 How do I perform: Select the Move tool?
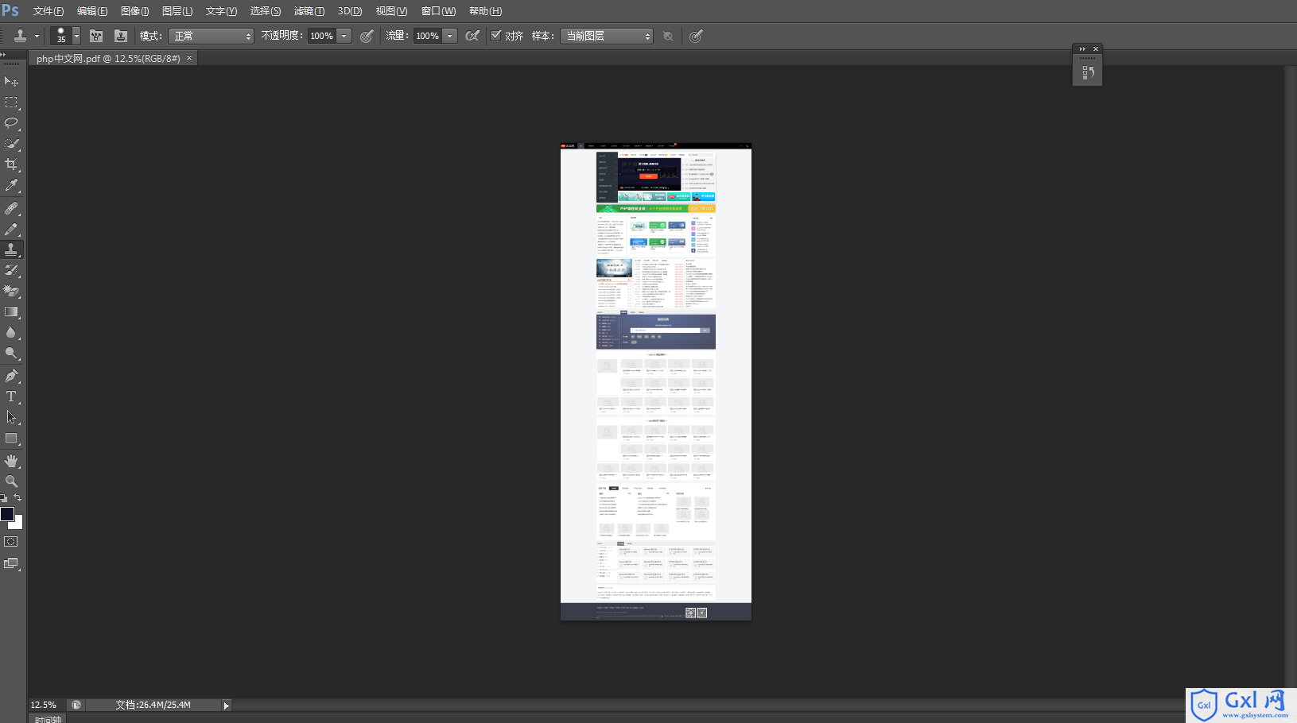point(11,82)
